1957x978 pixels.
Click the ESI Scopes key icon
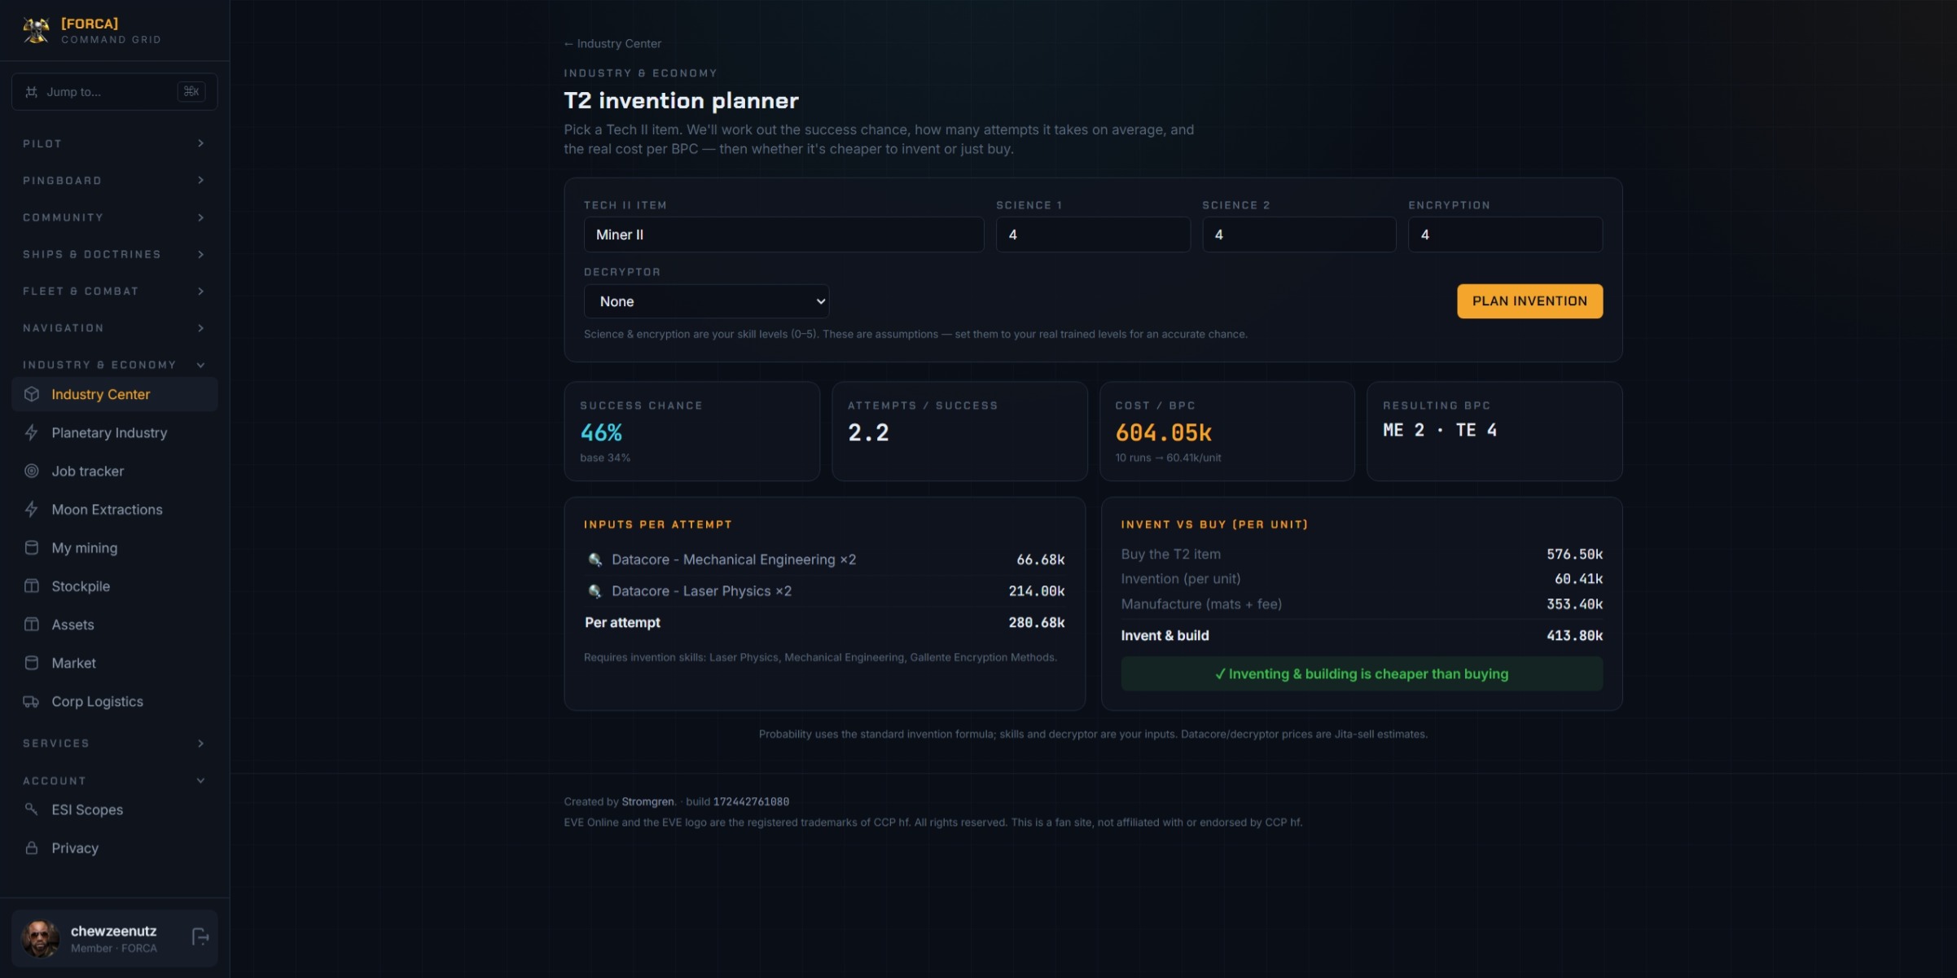(32, 809)
